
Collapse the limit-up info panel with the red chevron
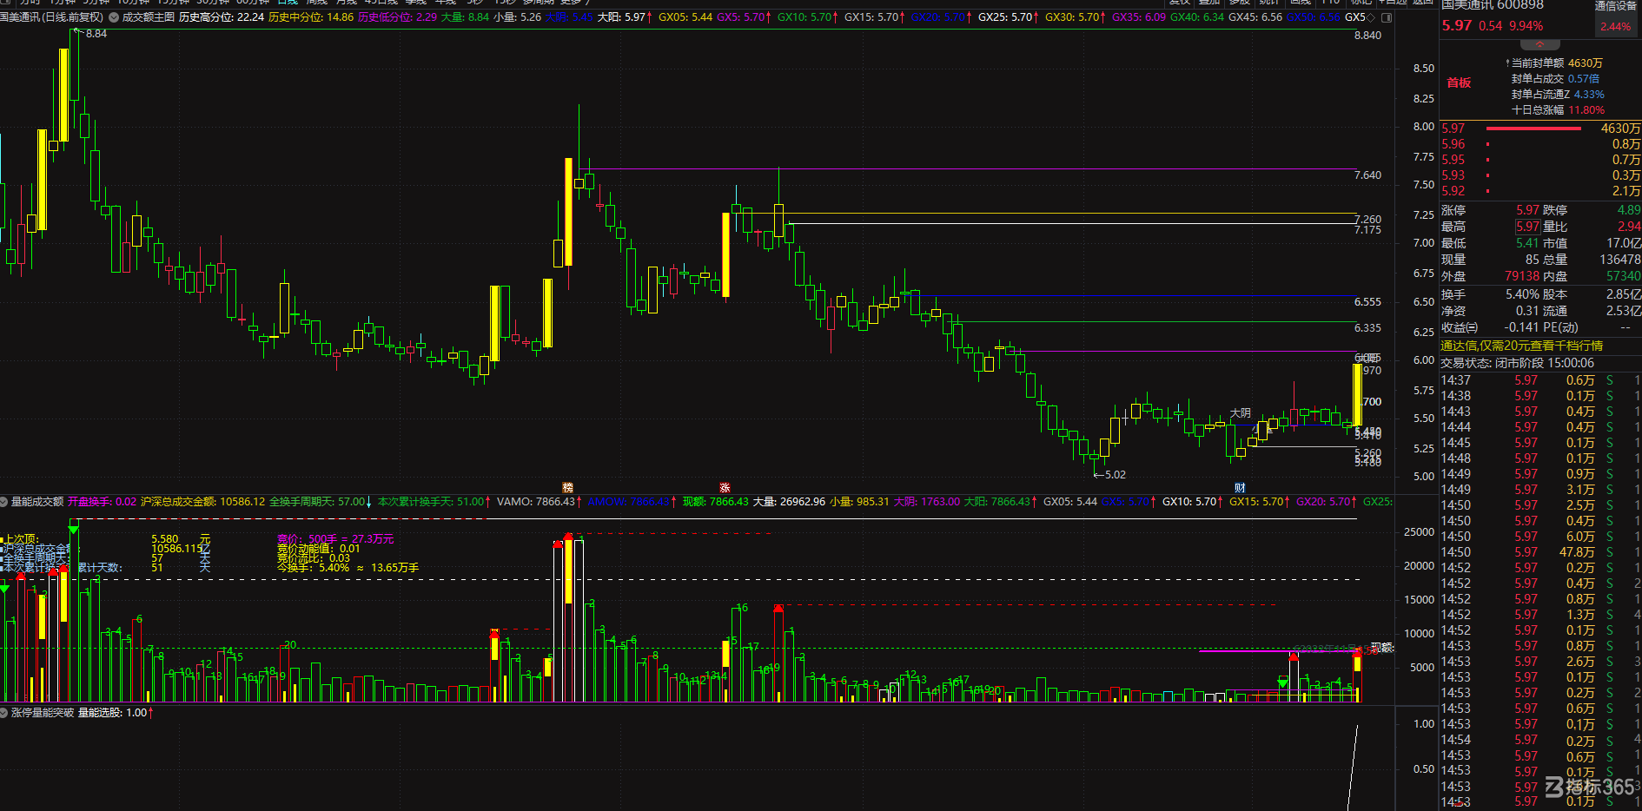coord(1539,44)
